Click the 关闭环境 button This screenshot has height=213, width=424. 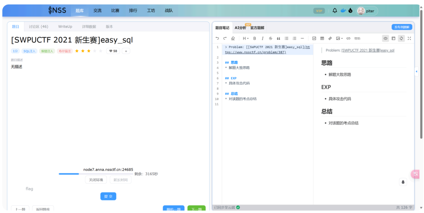[x=96, y=180]
